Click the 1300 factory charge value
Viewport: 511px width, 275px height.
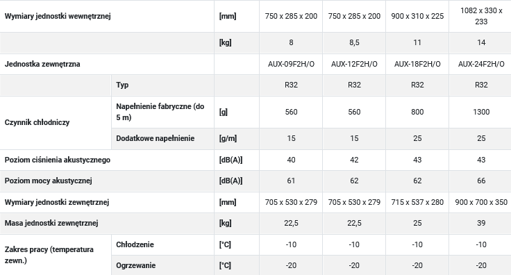[x=481, y=112]
